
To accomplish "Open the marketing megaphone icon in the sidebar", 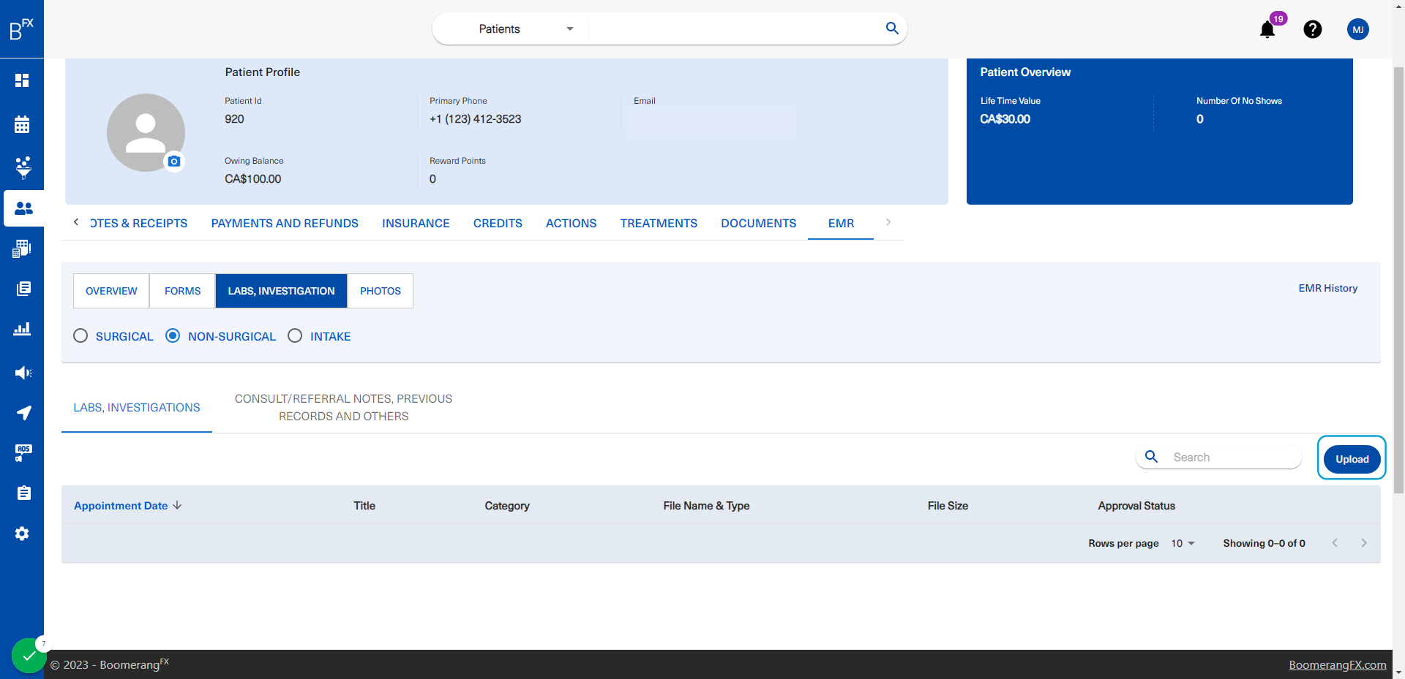I will point(23,373).
